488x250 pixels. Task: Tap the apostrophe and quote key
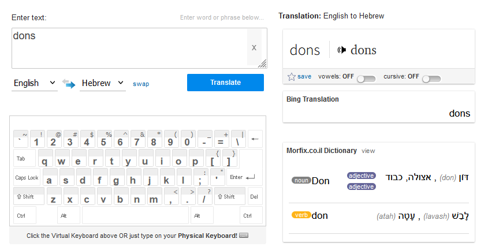point(218,177)
